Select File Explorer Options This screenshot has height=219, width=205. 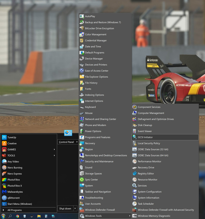(x=105, y=77)
